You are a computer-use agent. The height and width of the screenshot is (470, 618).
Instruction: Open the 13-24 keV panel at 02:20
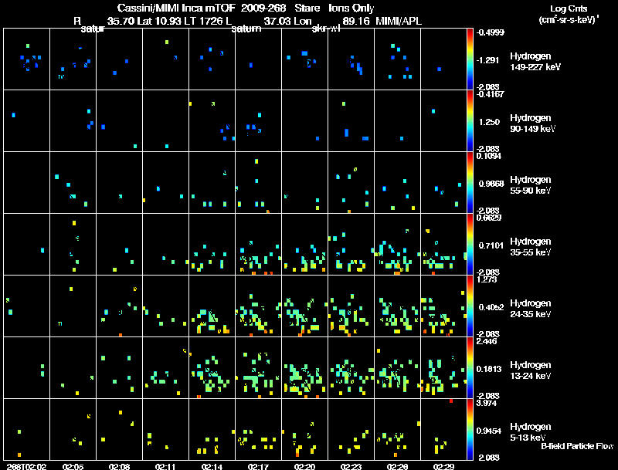(x=304, y=367)
